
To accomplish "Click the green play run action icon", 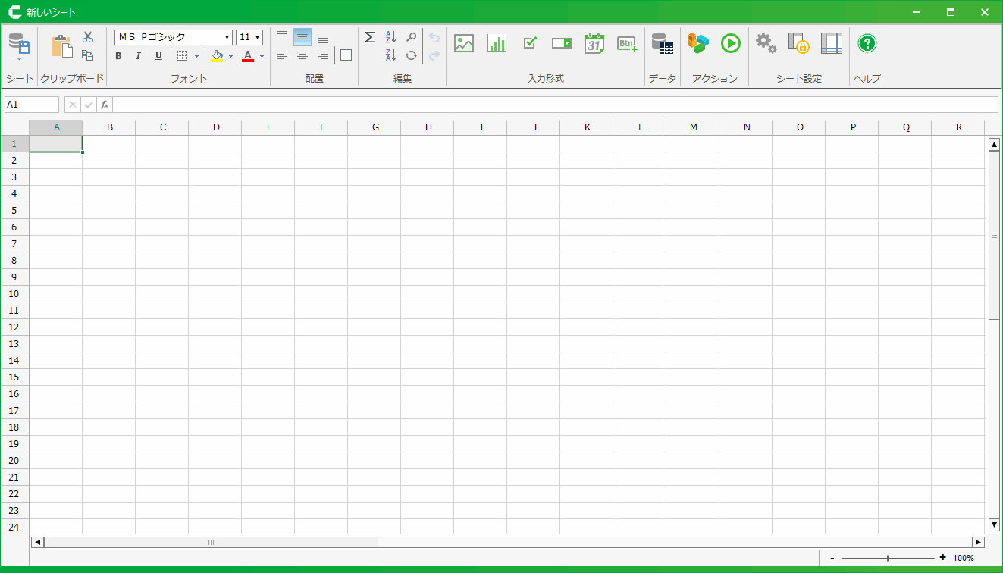I will [x=731, y=43].
